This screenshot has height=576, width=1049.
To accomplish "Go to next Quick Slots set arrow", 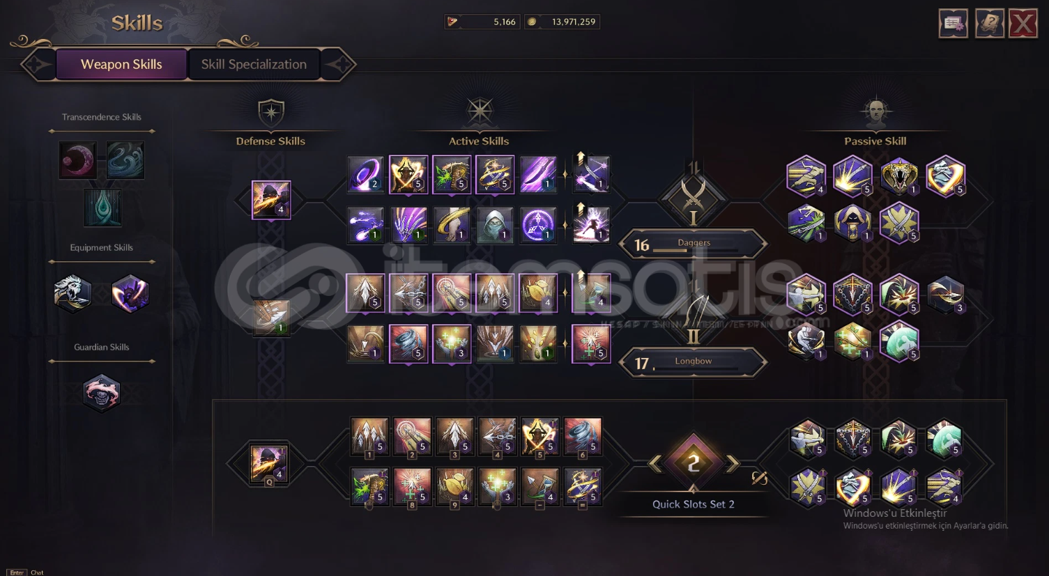I will pyautogui.click(x=733, y=463).
